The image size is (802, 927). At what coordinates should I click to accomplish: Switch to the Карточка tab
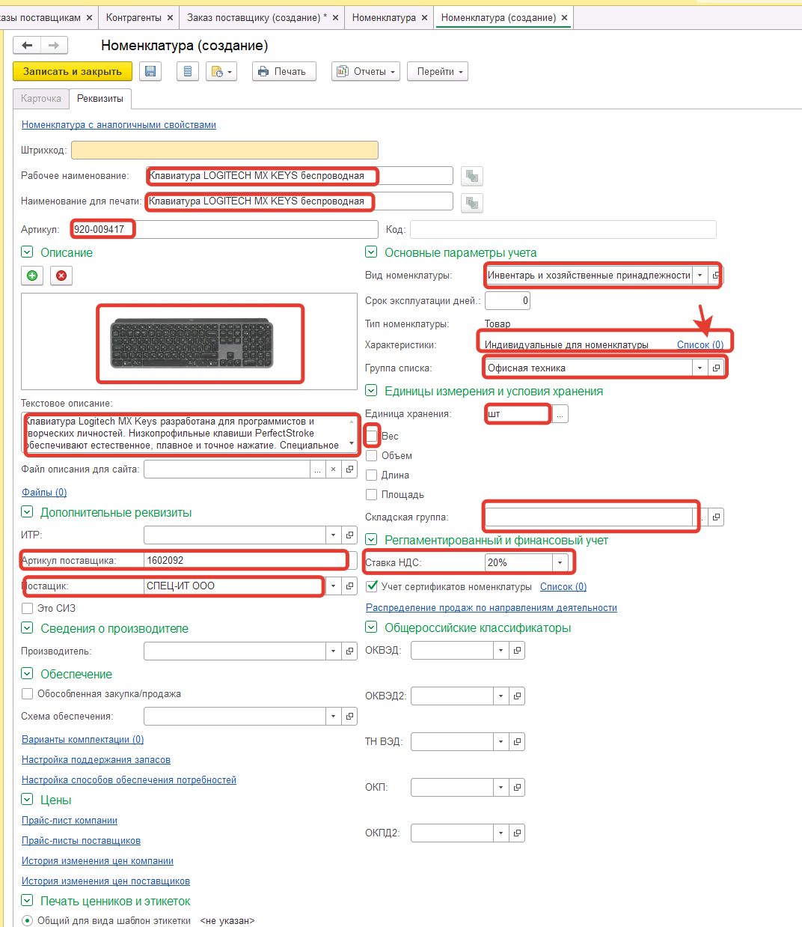pos(41,99)
